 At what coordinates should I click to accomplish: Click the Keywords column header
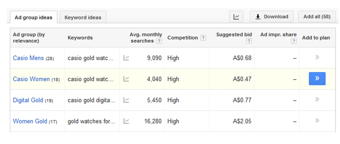pyautogui.click(x=80, y=38)
